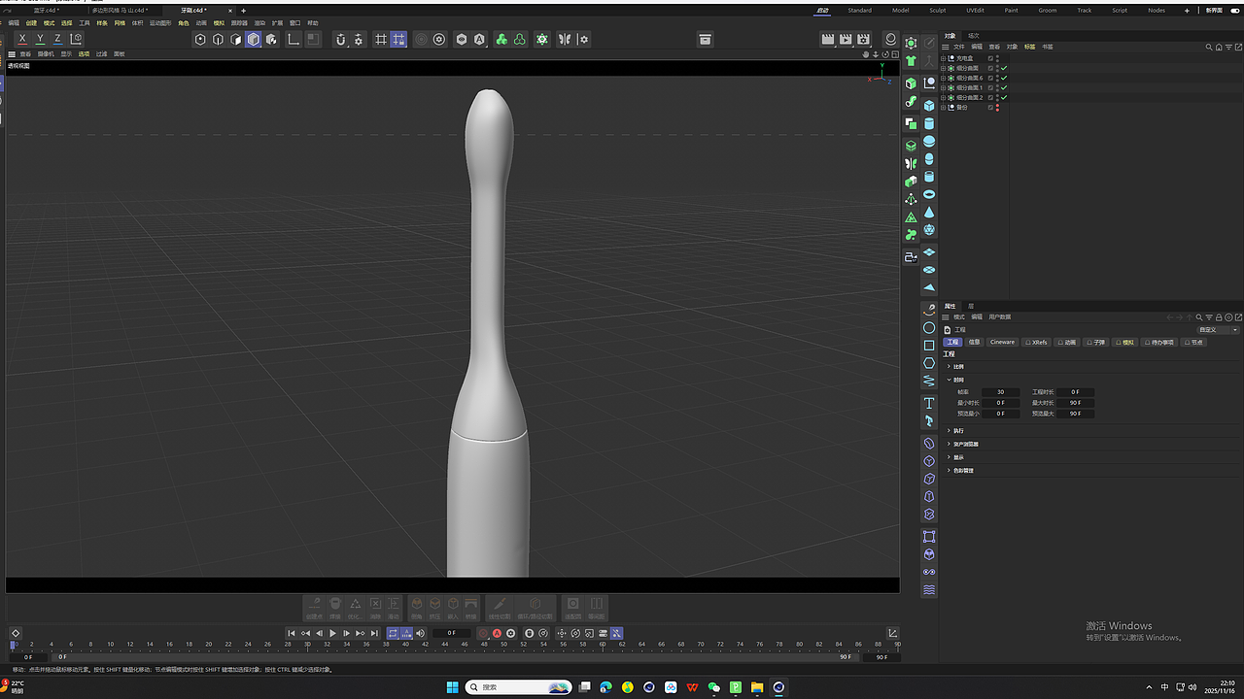Open render settings clapperboard with gear

pyautogui.click(x=863, y=40)
